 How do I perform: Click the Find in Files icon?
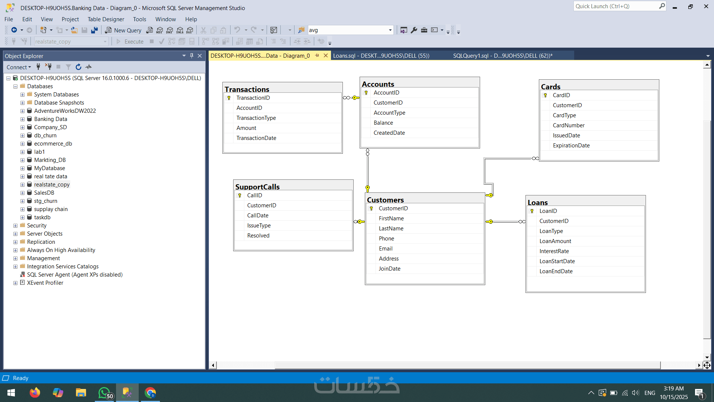tap(301, 30)
